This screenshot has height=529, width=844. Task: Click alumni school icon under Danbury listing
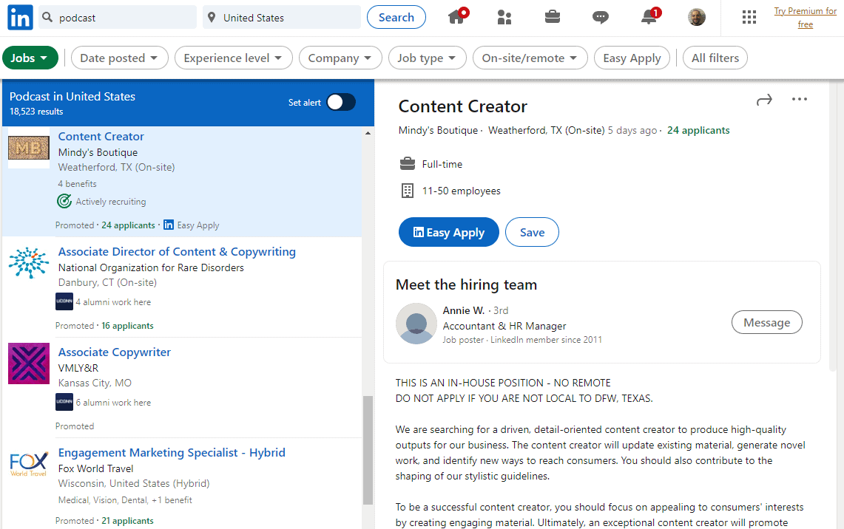click(64, 301)
